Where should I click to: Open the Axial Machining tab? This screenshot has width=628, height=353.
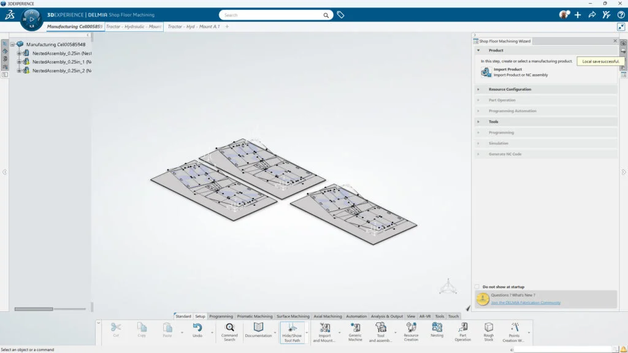pyautogui.click(x=327, y=316)
